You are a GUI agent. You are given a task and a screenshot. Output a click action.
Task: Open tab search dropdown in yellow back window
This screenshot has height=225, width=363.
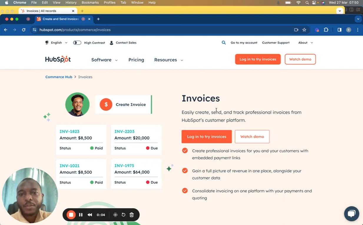pos(340,11)
